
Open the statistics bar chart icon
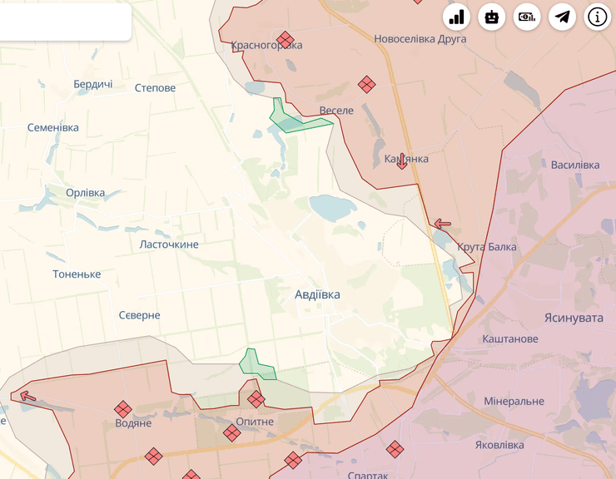pos(456,17)
